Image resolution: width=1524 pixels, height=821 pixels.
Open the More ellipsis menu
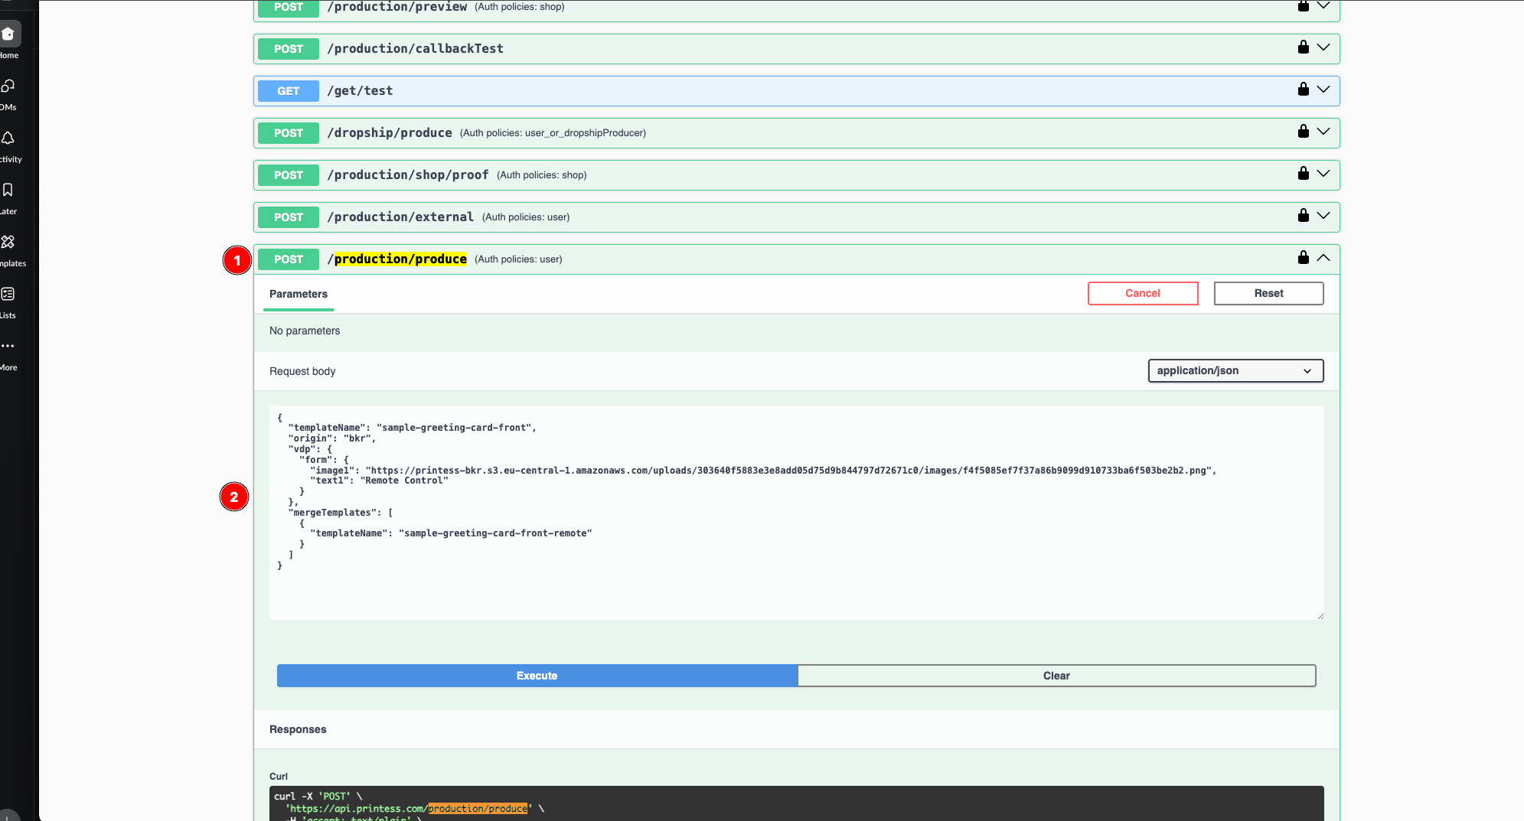(8, 347)
